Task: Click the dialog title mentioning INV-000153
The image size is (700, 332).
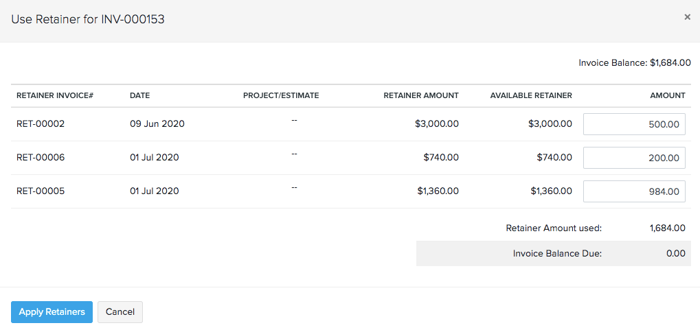Action: pos(88,19)
